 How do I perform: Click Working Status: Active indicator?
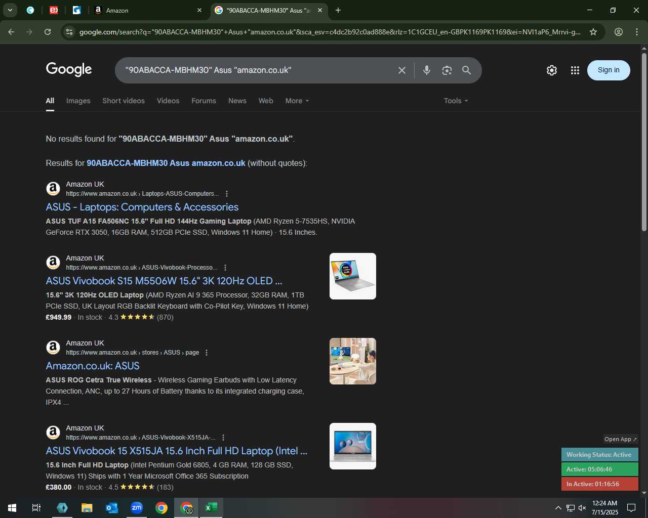(600, 455)
